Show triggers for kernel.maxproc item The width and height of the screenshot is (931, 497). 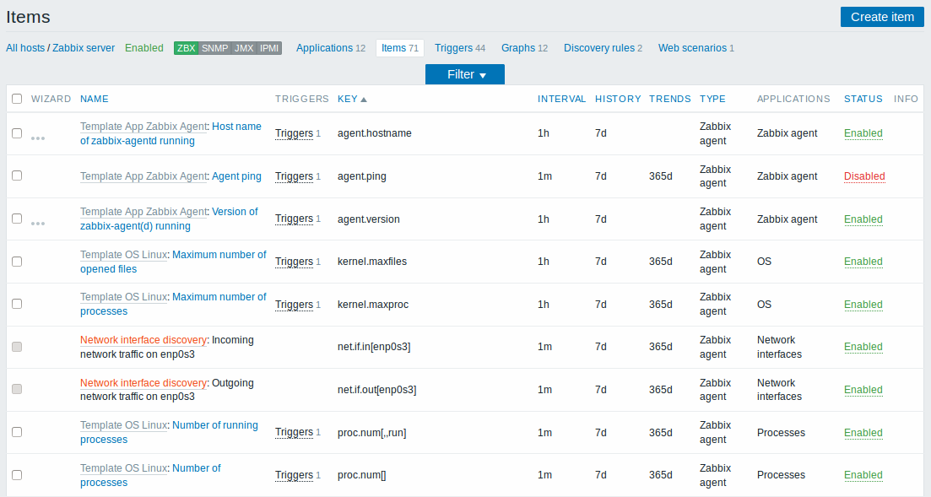(x=294, y=305)
